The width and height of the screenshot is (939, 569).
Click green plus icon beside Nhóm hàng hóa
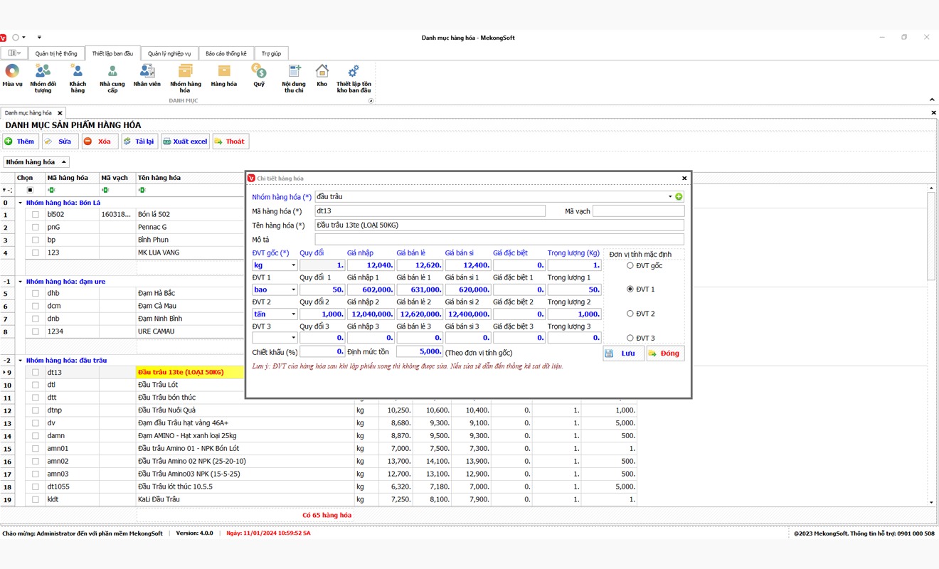click(679, 197)
